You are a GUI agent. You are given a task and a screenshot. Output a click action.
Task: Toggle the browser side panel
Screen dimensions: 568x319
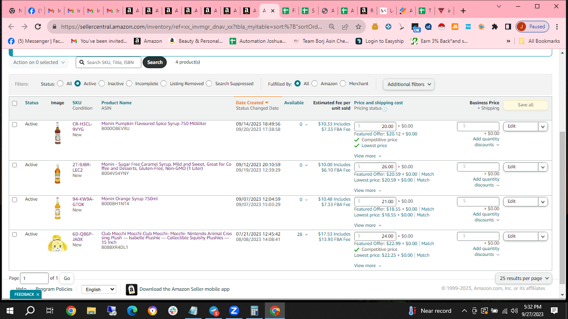[508, 27]
